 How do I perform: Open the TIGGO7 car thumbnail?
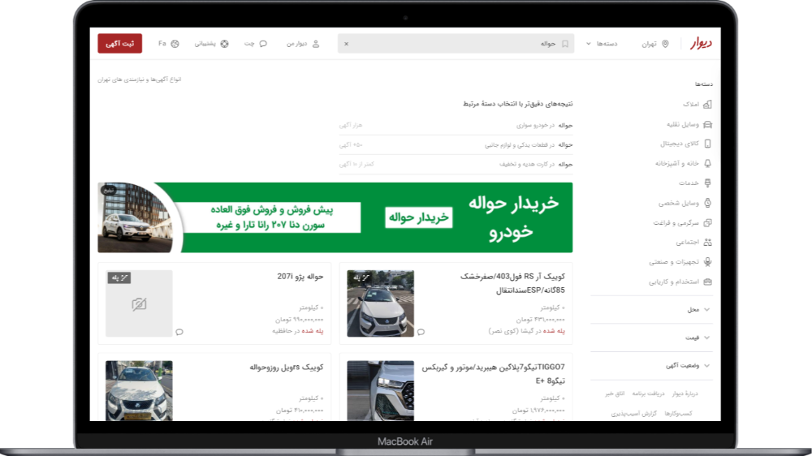coord(380,391)
